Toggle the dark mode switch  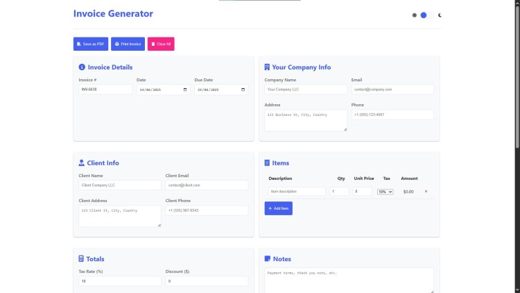(x=427, y=15)
